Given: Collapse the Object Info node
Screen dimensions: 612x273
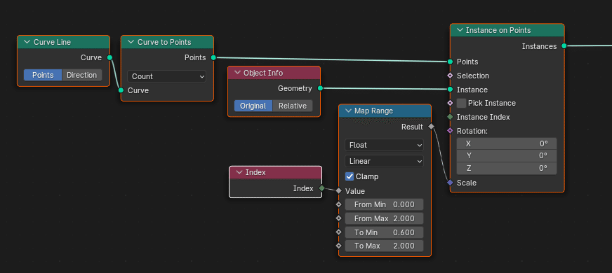Looking at the screenshot, I should pyautogui.click(x=237, y=73).
